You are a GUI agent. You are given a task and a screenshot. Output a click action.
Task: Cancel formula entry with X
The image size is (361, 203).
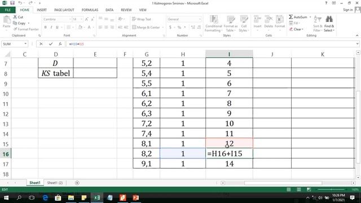41,44
